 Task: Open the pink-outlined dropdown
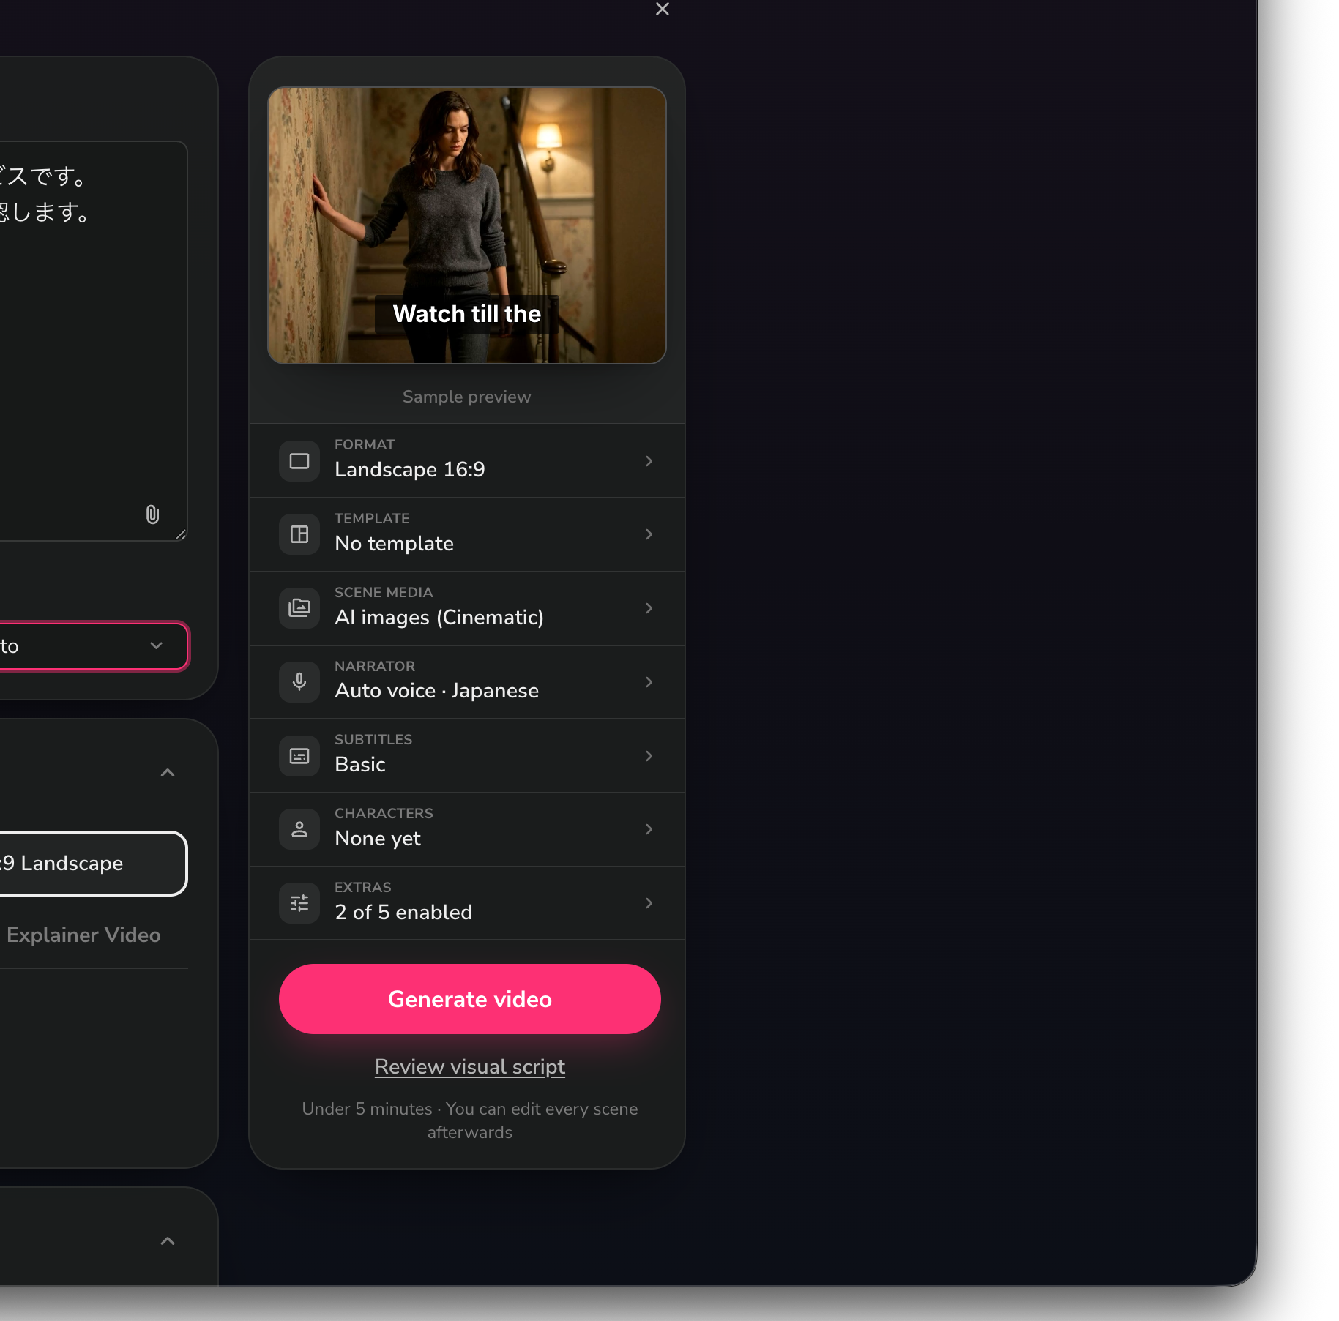coord(93,645)
